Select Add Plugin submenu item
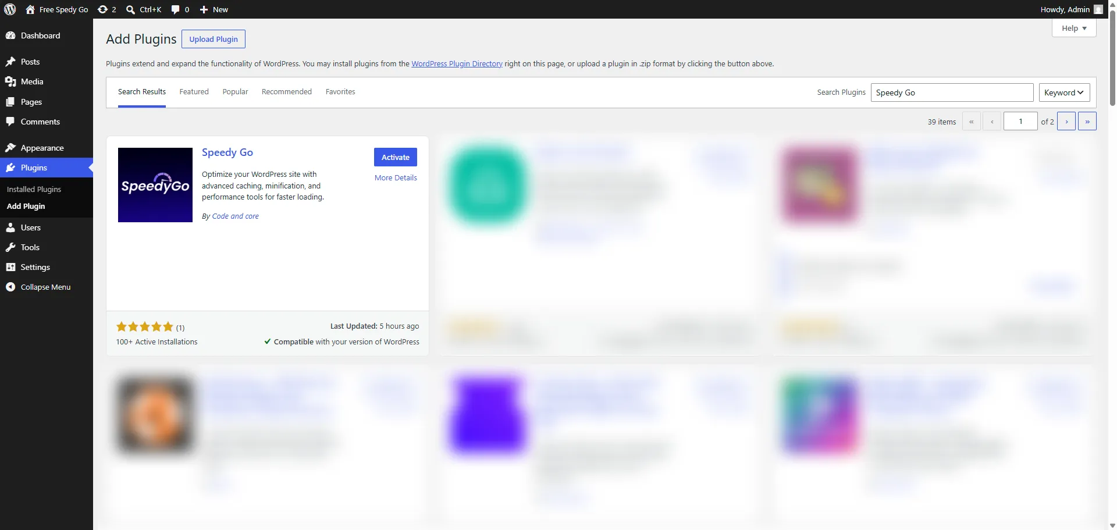 point(26,206)
